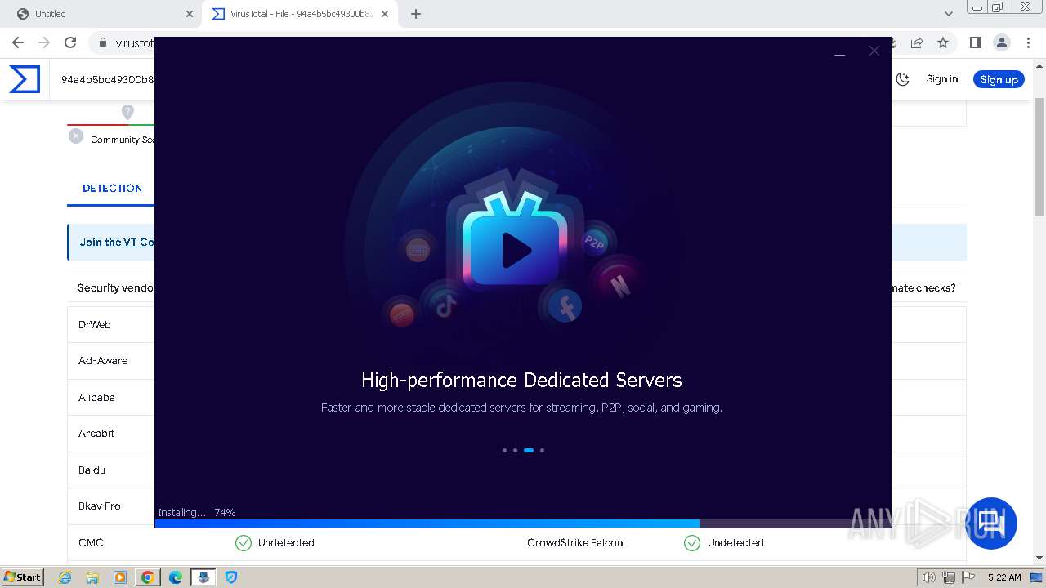Click the Community Score close icon
Viewport: 1046px width, 588px height.
[x=76, y=136]
